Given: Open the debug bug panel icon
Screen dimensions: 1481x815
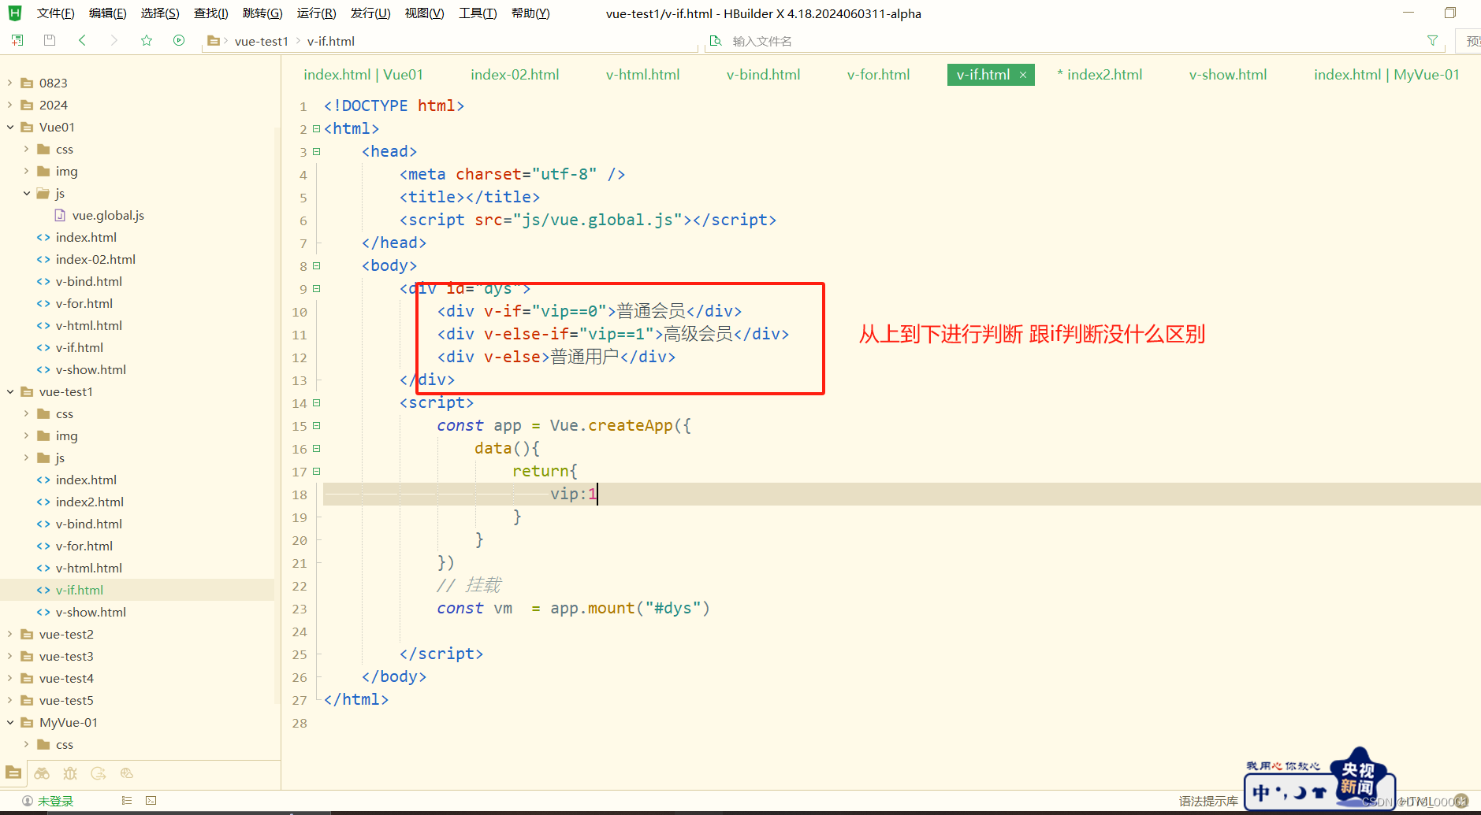Looking at the screenshot, I should [x=70, y=773].
